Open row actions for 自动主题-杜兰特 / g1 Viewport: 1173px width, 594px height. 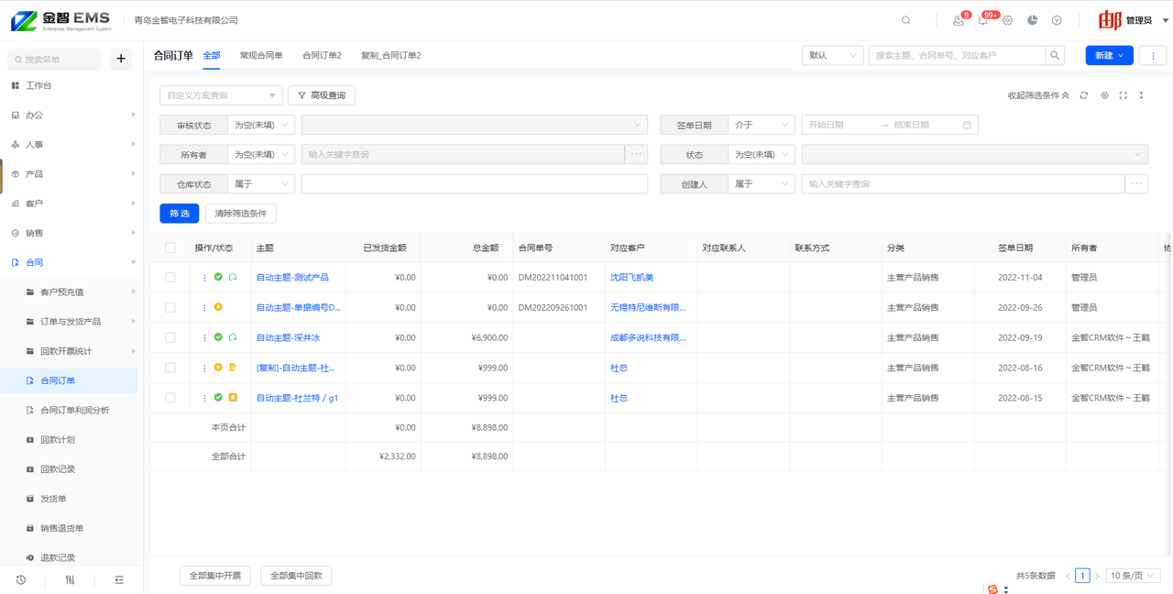point(204,399)
